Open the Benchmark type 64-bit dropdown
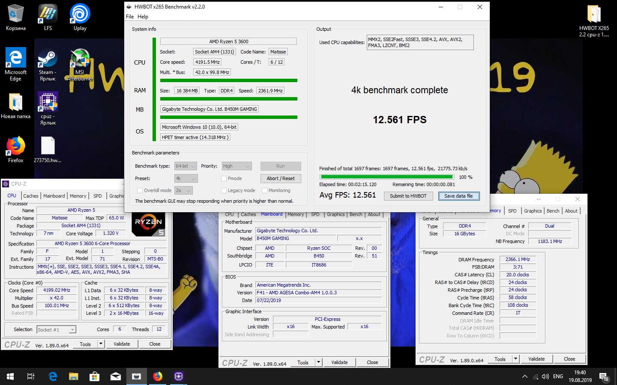Screen dimensions: 617x385 (x=186, y=166)
